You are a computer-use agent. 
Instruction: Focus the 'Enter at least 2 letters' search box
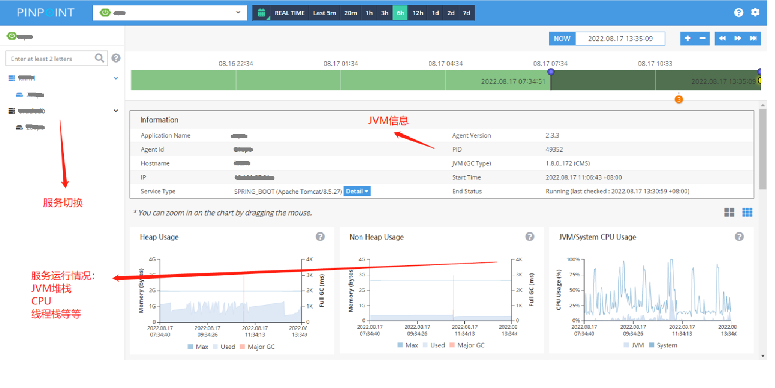pos(49,58)
